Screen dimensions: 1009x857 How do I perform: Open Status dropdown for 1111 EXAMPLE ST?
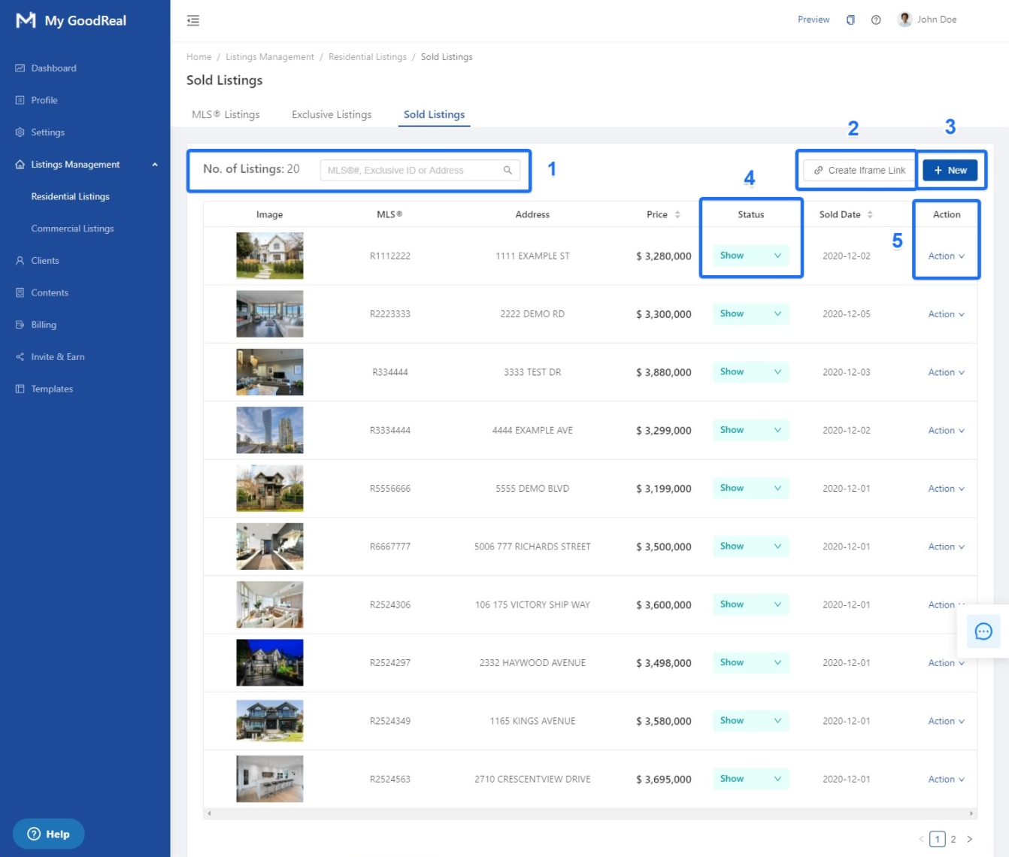750,256
